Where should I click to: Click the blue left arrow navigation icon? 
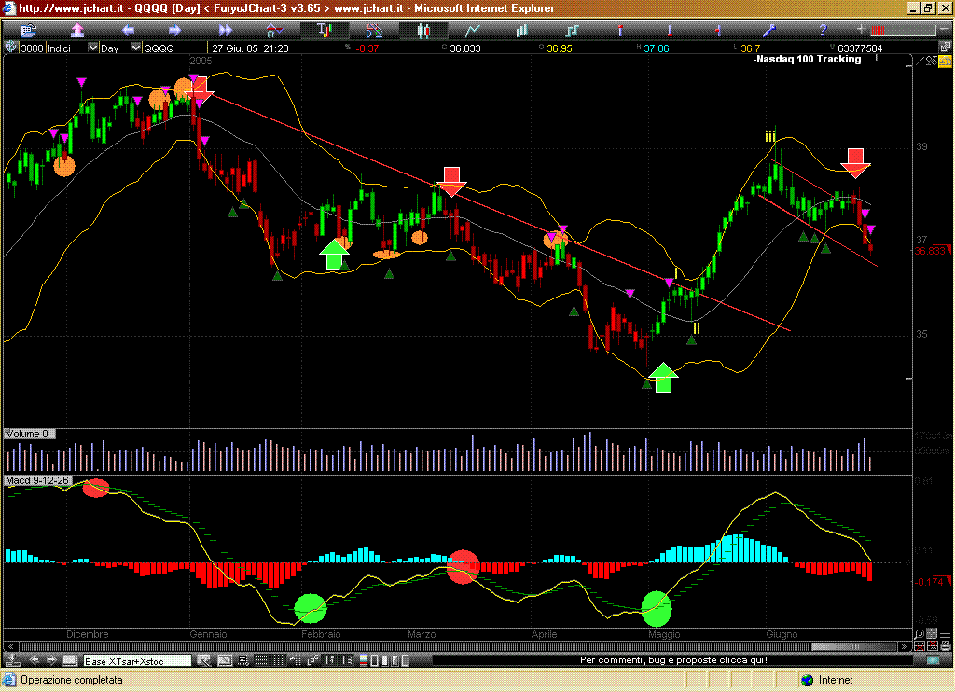click(127, 31)
